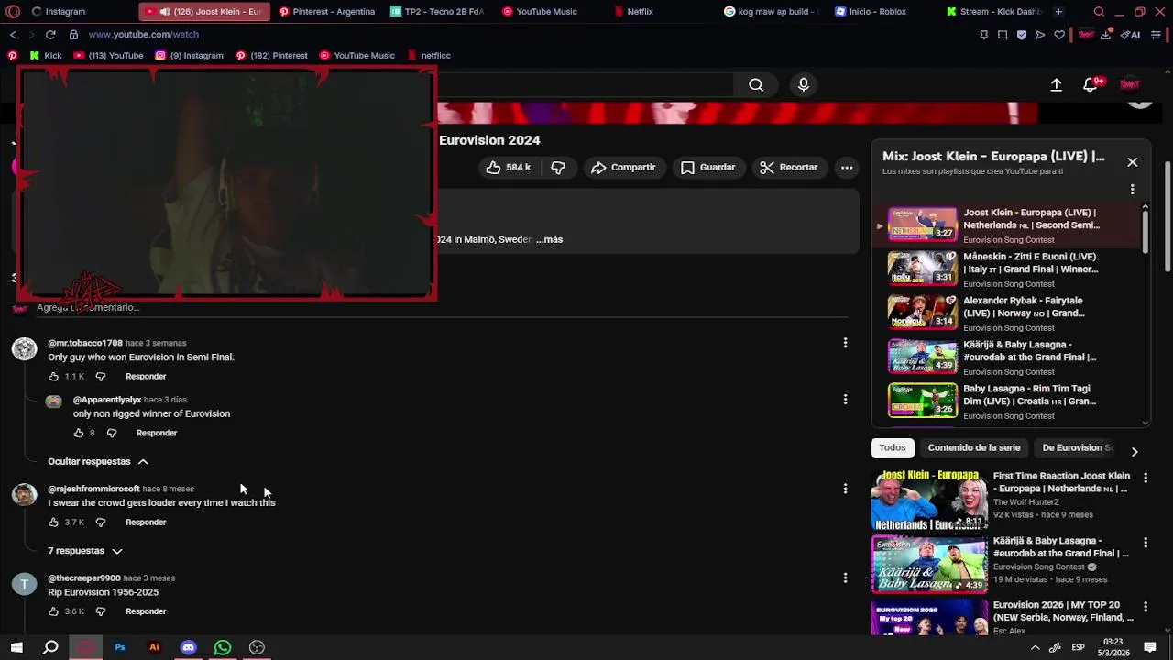Reload the page

[50, 35]
